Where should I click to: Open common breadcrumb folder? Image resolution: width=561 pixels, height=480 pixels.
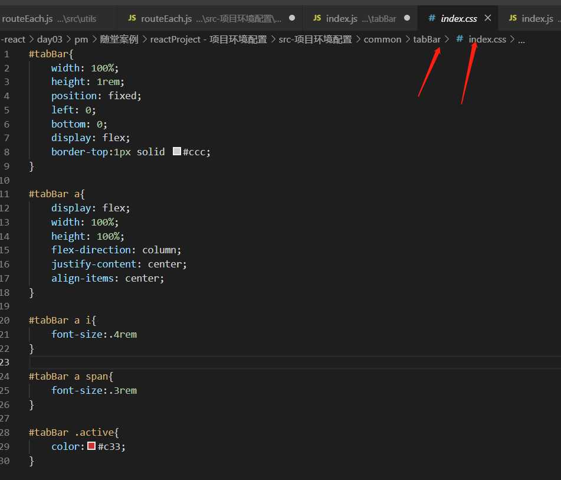click(382, 40)
